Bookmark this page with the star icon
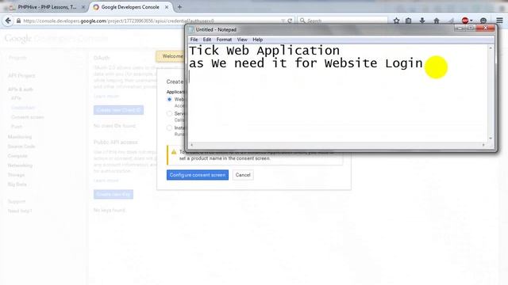Screen dimensions: 508x285 (396, 21)
